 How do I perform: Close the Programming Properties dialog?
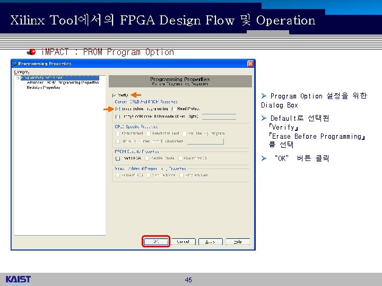[x=250, y=64]
